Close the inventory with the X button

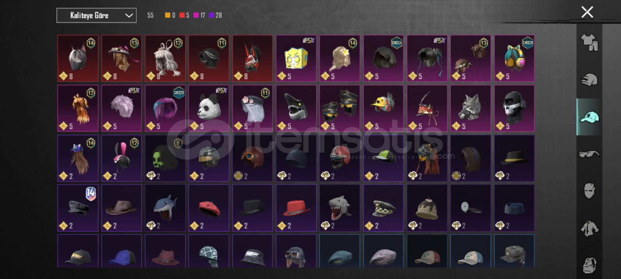(x=587, y=12)
